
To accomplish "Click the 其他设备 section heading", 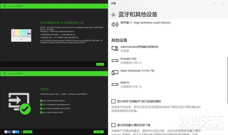I will (x=119, y=40).
